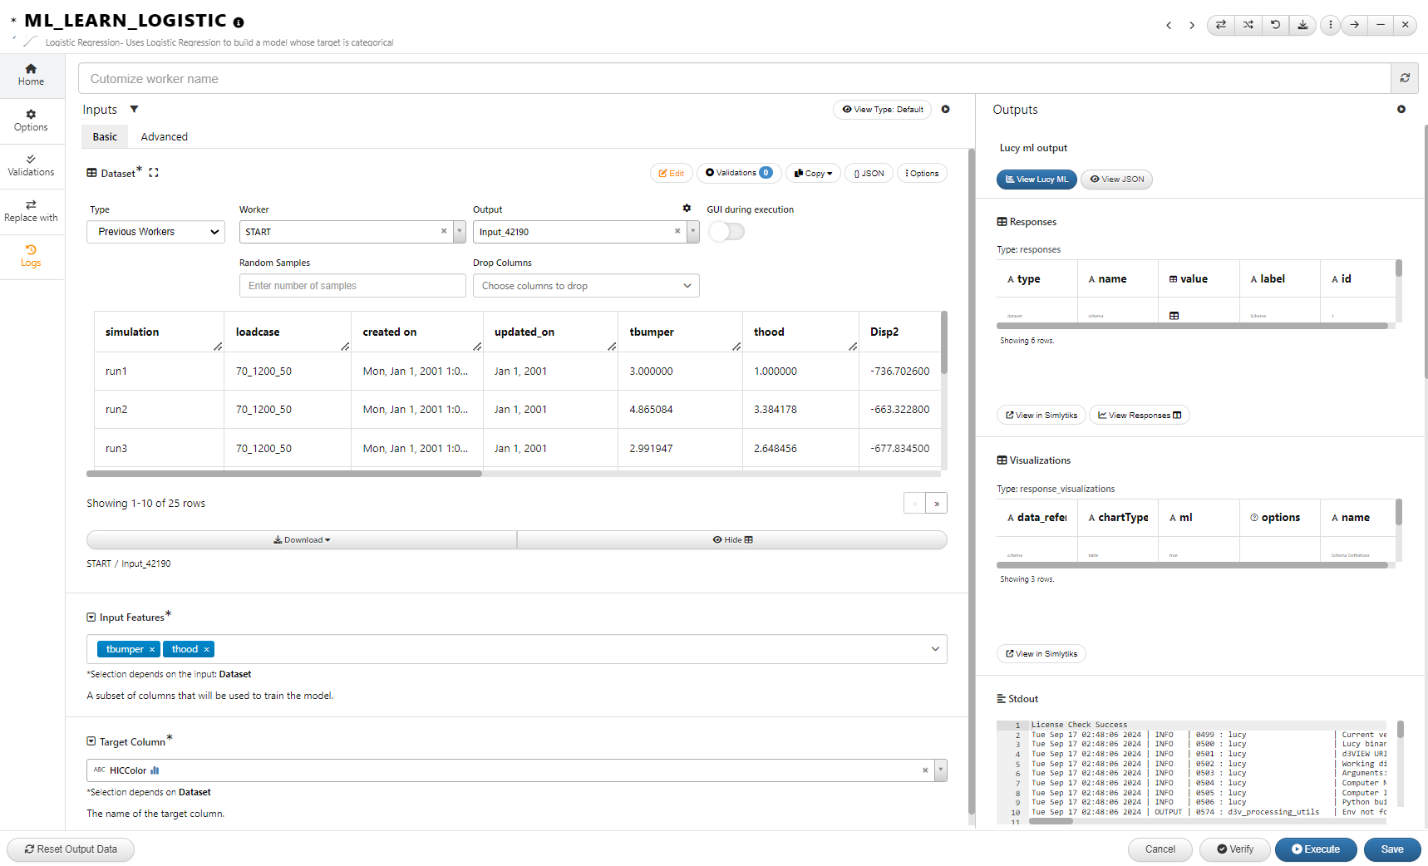This screenshot has width=1428, height=866.
Task: Expand the Input Features selector chevron
Action: click(x=935, y=649)
